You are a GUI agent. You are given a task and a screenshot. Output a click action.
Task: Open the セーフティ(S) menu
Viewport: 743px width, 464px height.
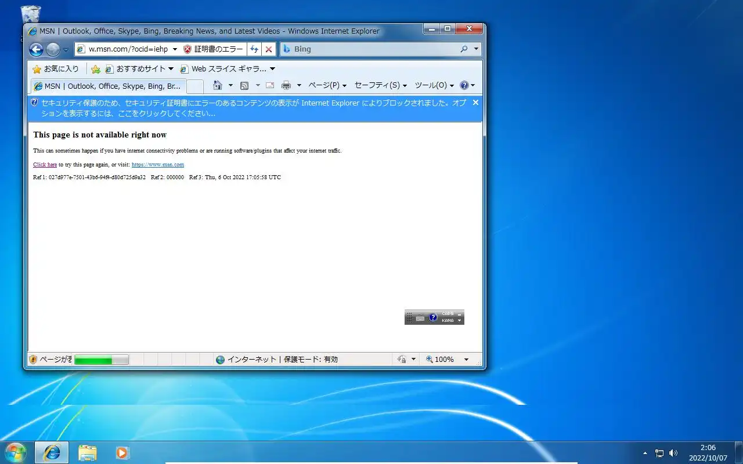pos(380,85)
